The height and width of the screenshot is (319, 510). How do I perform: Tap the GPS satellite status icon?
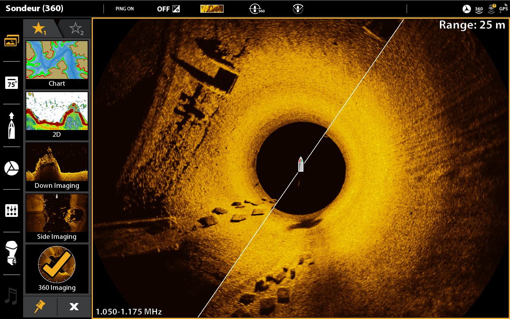504,8
